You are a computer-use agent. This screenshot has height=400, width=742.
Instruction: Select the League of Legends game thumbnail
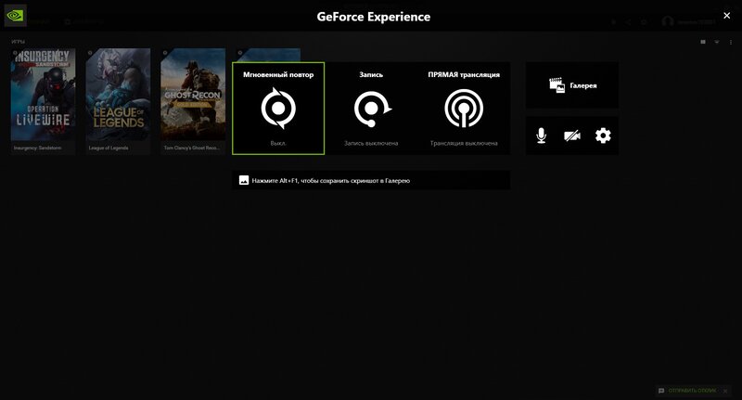(x=119, y=101)
